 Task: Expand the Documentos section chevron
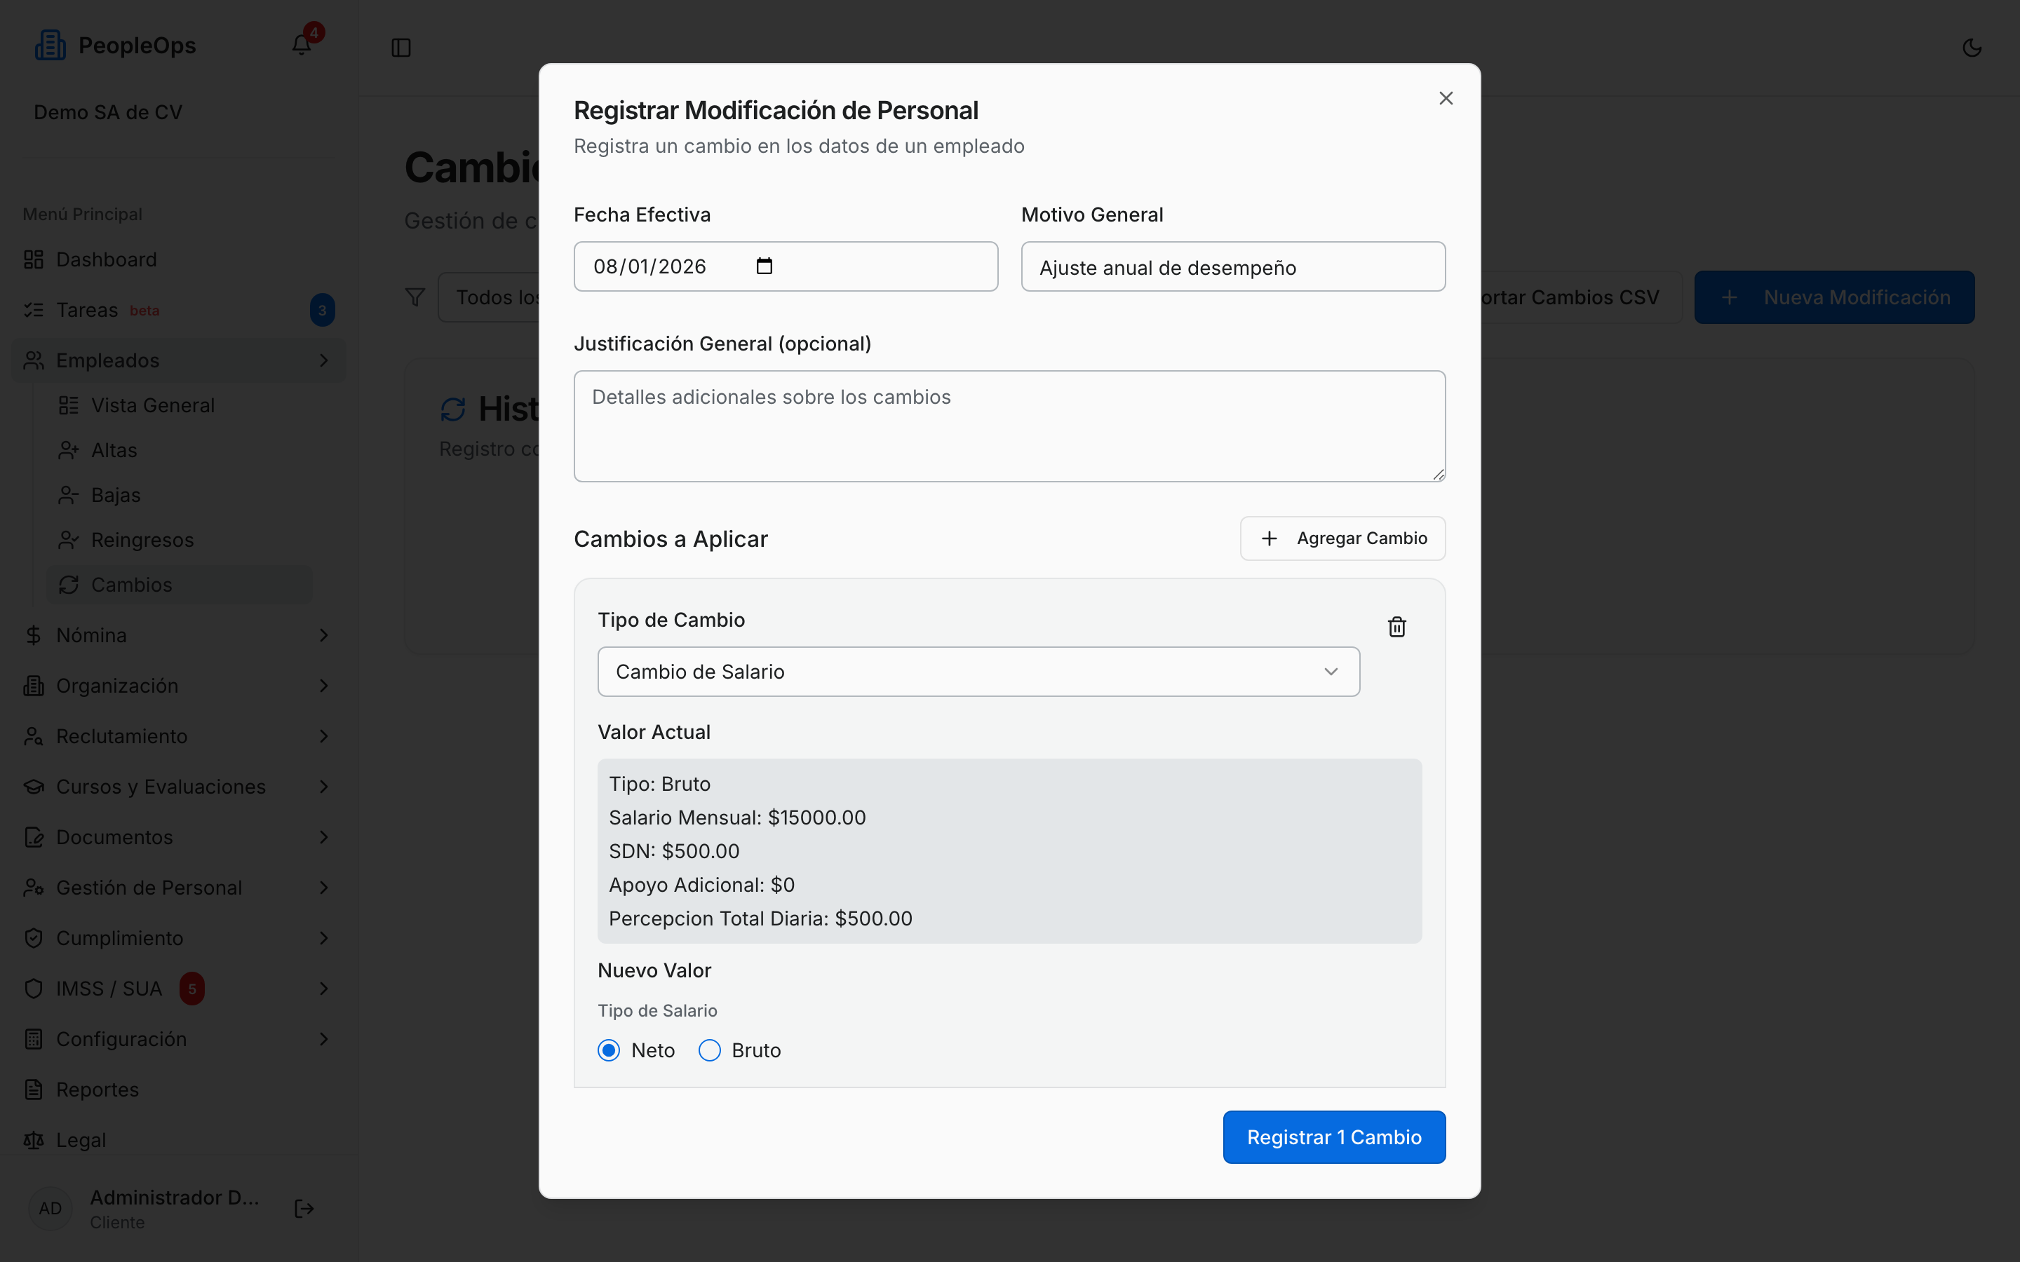tap(324, 837)
